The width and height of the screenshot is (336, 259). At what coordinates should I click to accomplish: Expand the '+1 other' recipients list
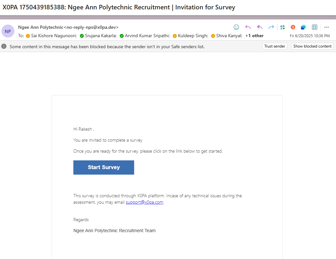254,36
